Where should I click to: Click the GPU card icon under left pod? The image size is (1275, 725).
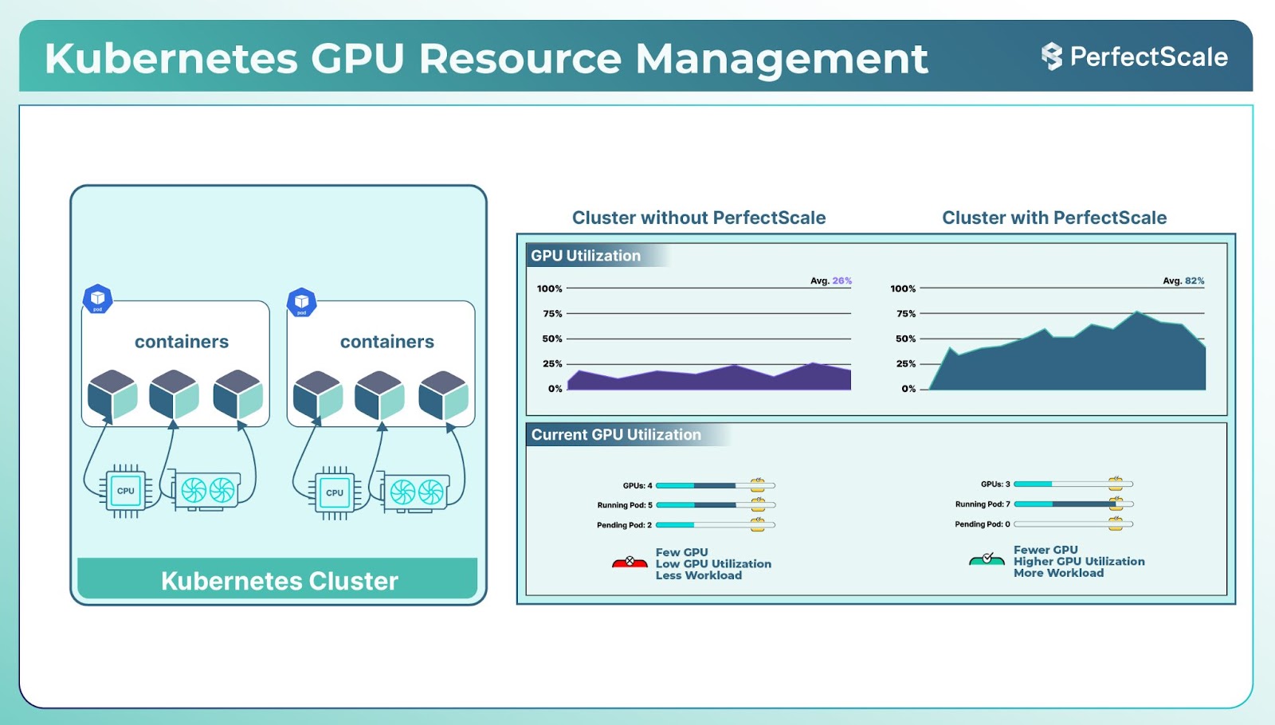pyautogui.click(x=206, y=491)
